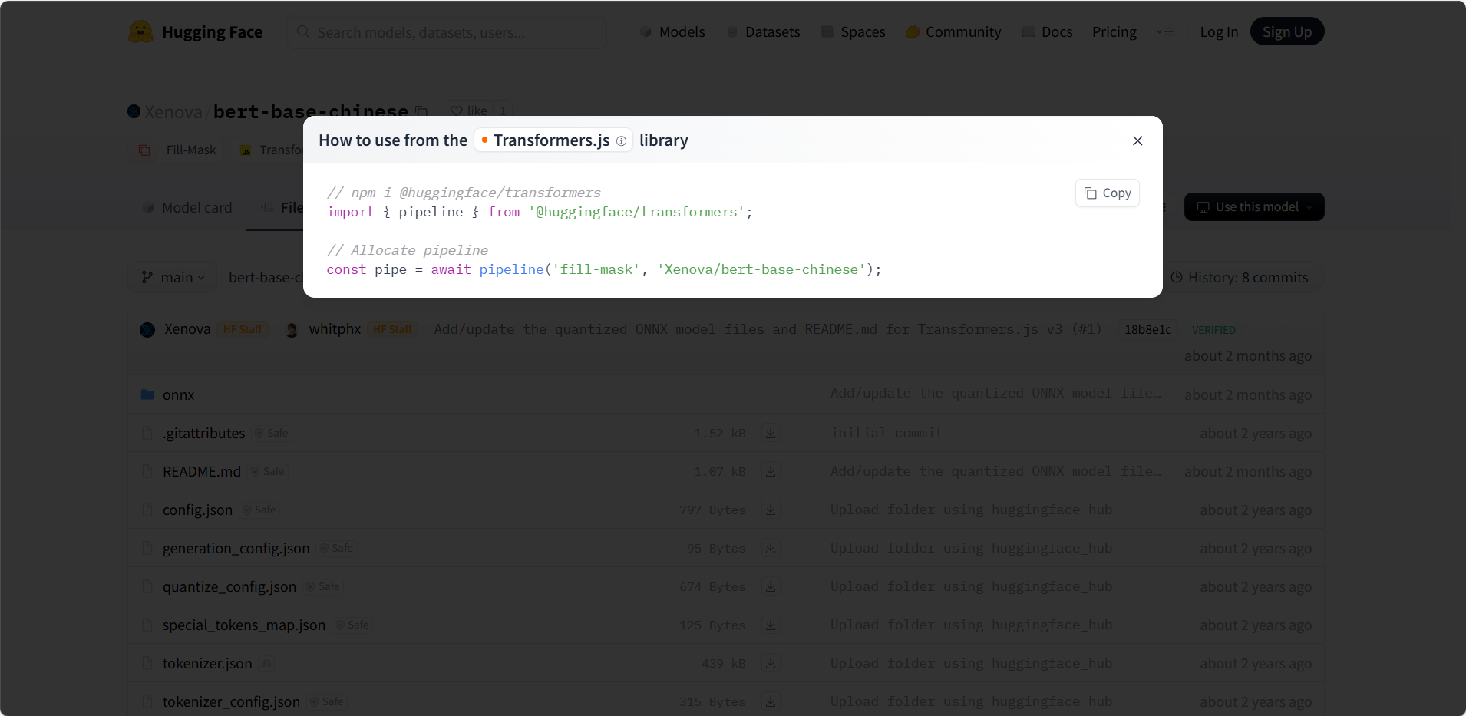This screenshot has height=716, width=1466.
Task: Download tokenizer_config.json via download icon
Action: tap(771, 701)
